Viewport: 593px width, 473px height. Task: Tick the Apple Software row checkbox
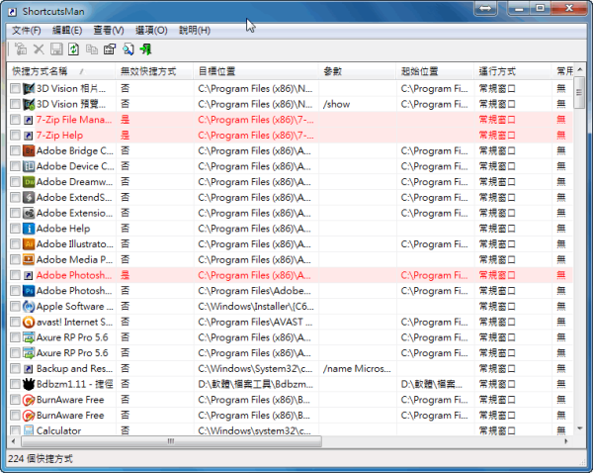coord(15,306)
